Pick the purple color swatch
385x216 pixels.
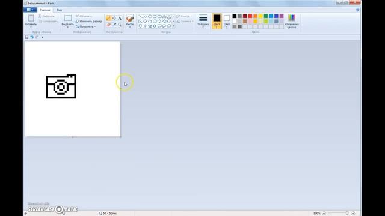pyautogui.click(x=282, y=16)
